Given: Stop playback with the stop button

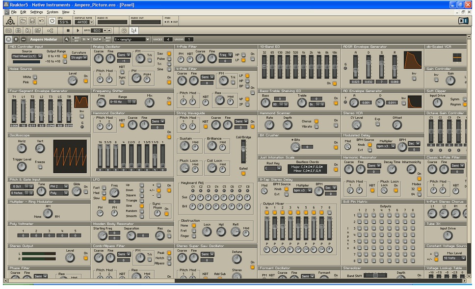Looking at the screenshot, I should (68, 30).
